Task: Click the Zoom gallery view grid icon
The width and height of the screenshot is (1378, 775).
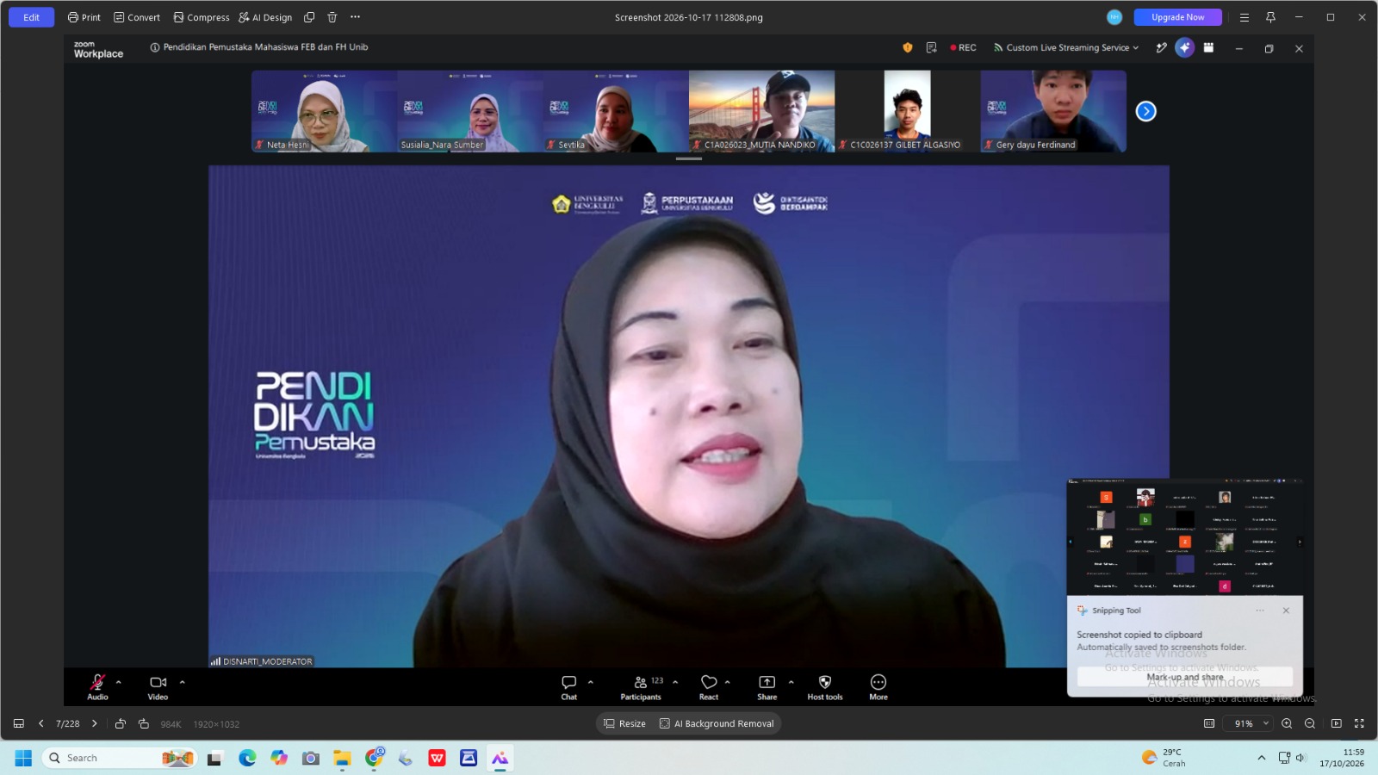Action: tap(1208, 47)
